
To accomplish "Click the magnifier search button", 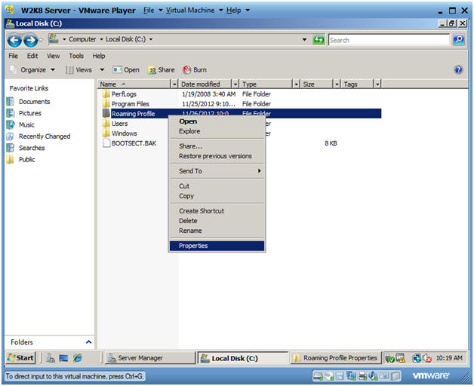I will [x=459, y=39].
